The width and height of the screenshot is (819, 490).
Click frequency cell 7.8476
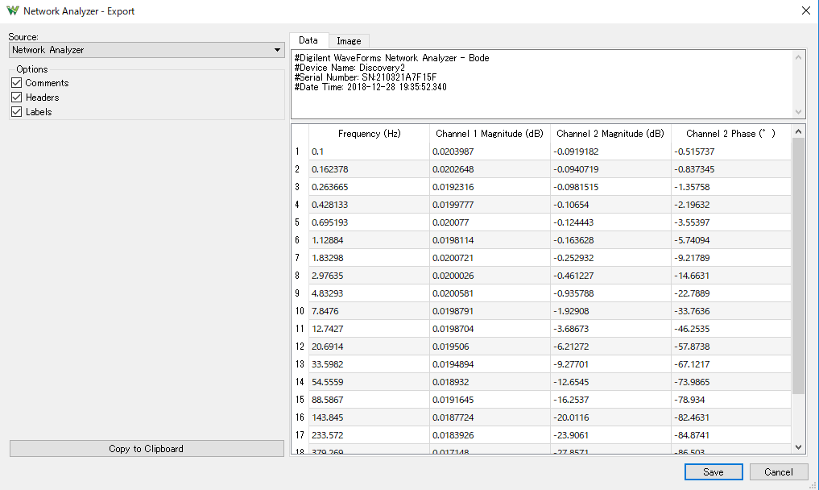coord(370,311)
